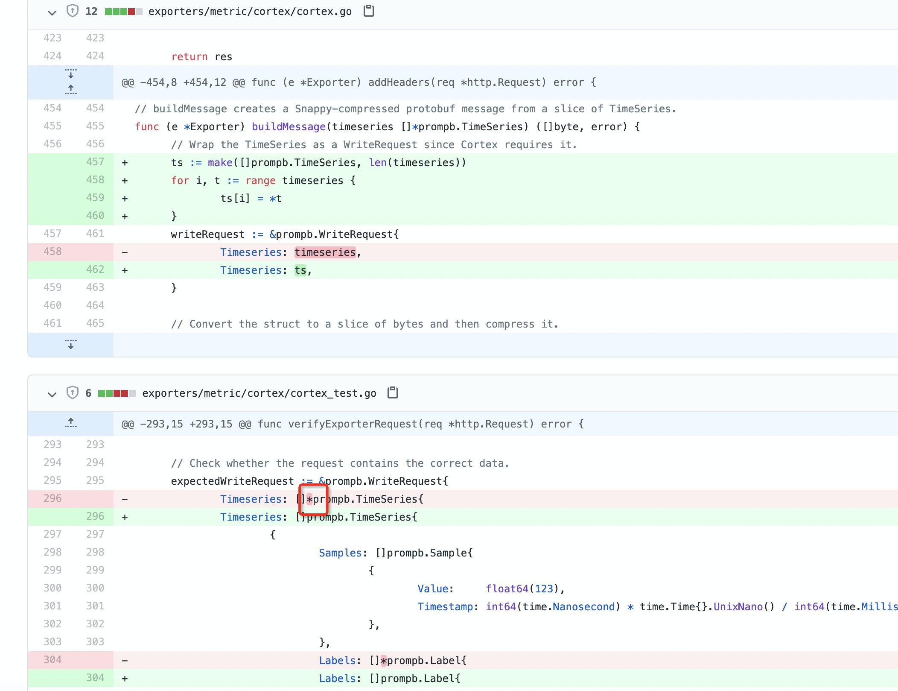Click the shield badge beside cortex_test.go
The width and height of the screenshot is (898, 691).
click(73, 393)
